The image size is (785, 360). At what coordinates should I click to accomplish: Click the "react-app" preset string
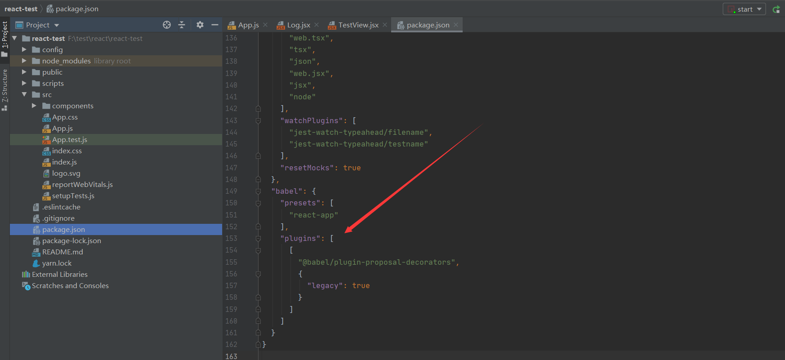click(x=313, y=215)
